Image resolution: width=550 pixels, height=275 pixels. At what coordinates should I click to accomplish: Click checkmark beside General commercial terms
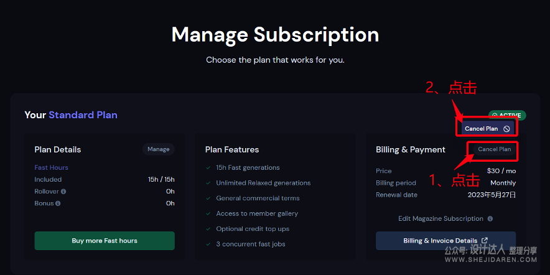coord(208,198)
